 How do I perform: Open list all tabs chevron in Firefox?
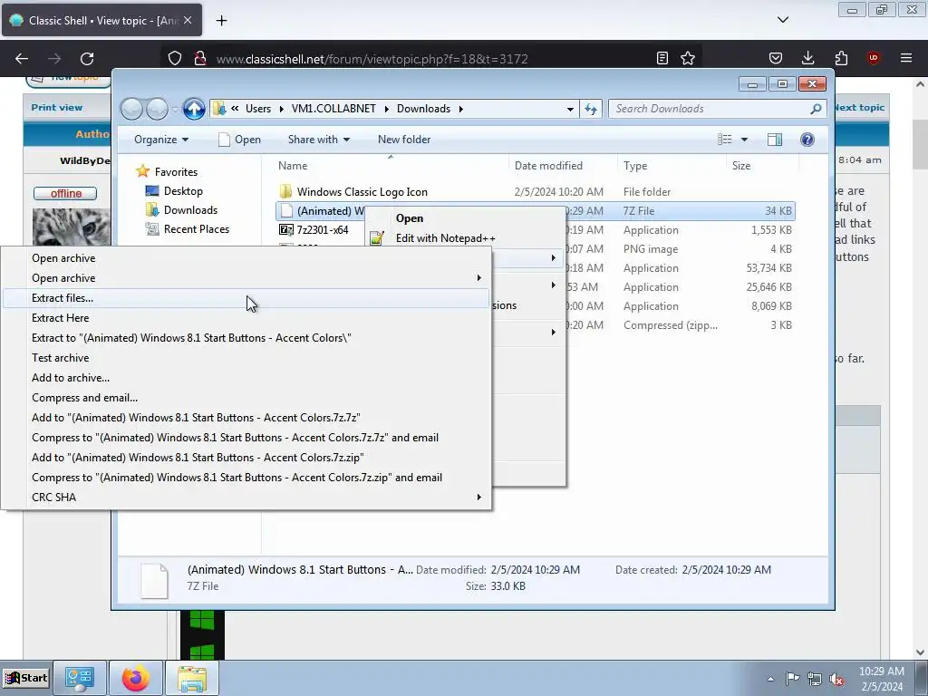coord(783,20)
